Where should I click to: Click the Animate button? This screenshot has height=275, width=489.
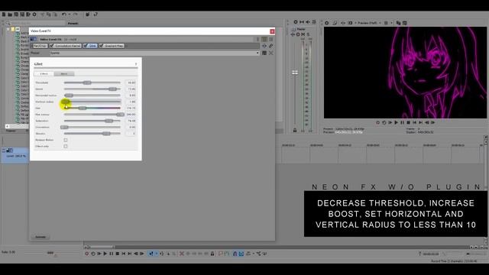point(40,237)
